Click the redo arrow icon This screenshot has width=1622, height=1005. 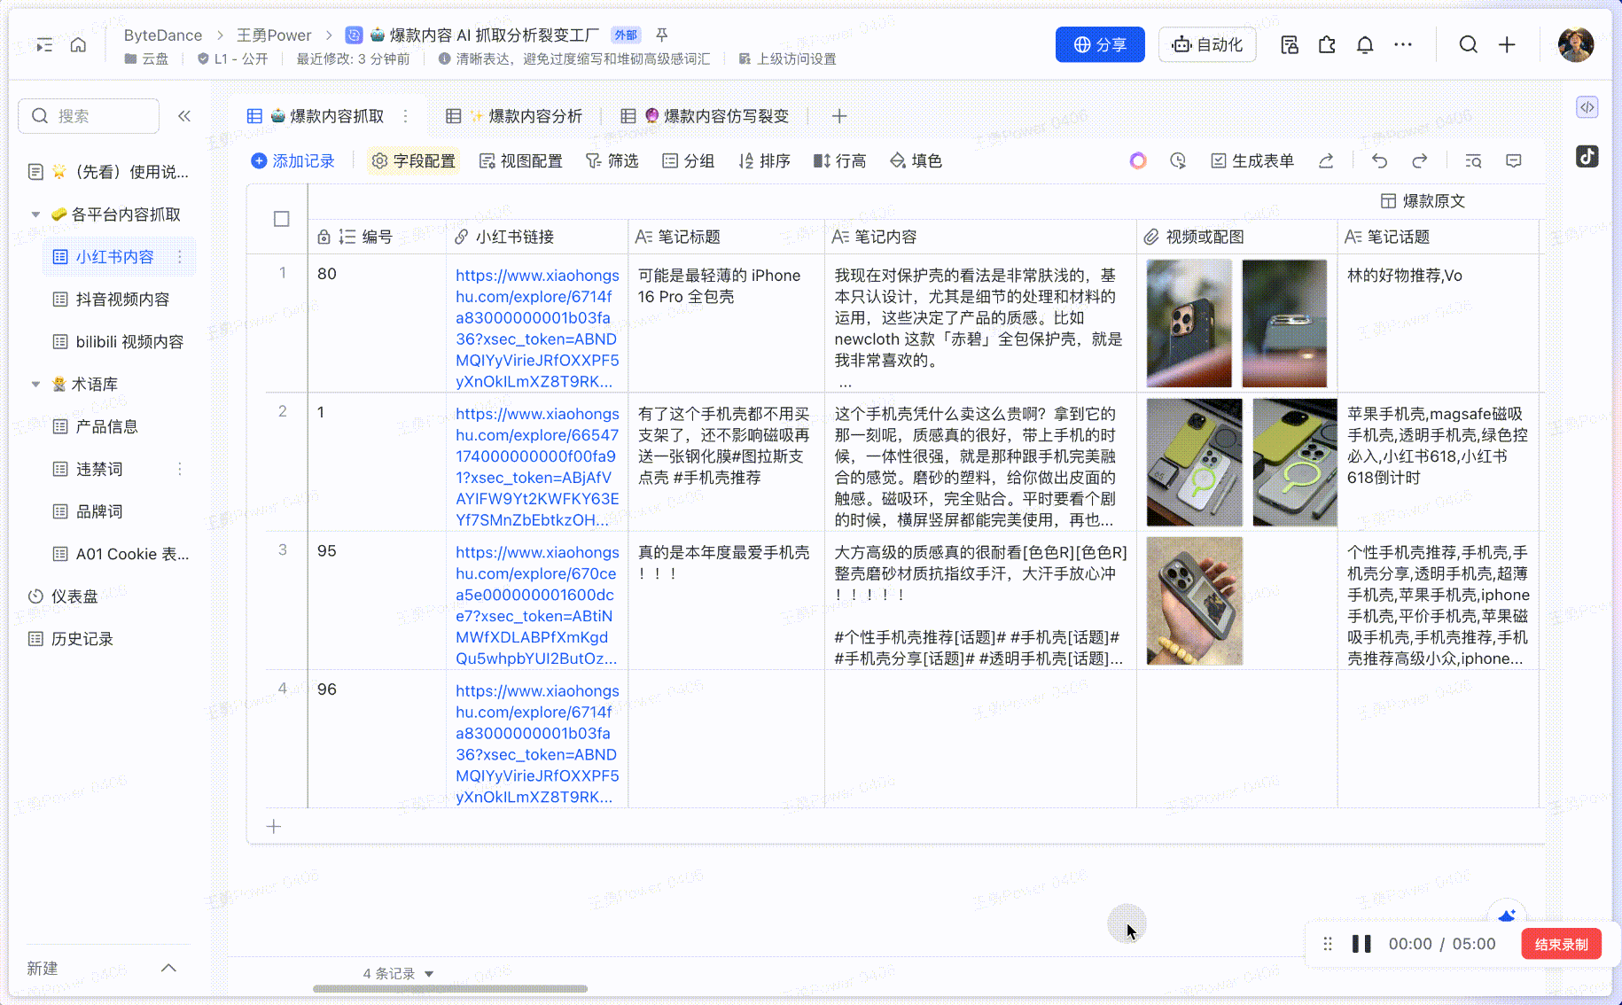1419,160
